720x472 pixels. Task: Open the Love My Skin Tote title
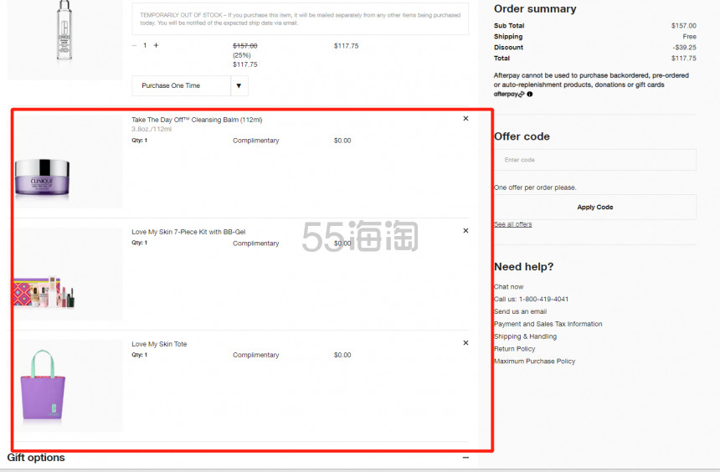[x=159, y=344]
